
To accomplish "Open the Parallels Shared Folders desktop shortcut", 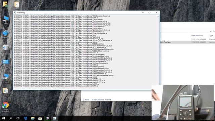I will (x=5, y=78).
